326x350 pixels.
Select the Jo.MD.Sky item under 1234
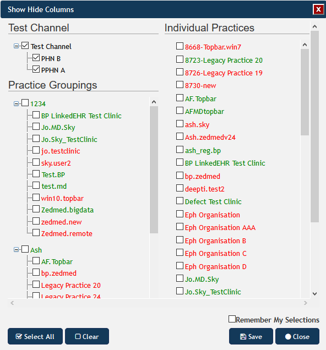(36, 127)
